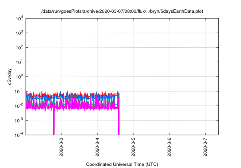241x168 pixels.
Task: Click the 10^-3 y-axis tick label
Action: click(x=19, y=121)
